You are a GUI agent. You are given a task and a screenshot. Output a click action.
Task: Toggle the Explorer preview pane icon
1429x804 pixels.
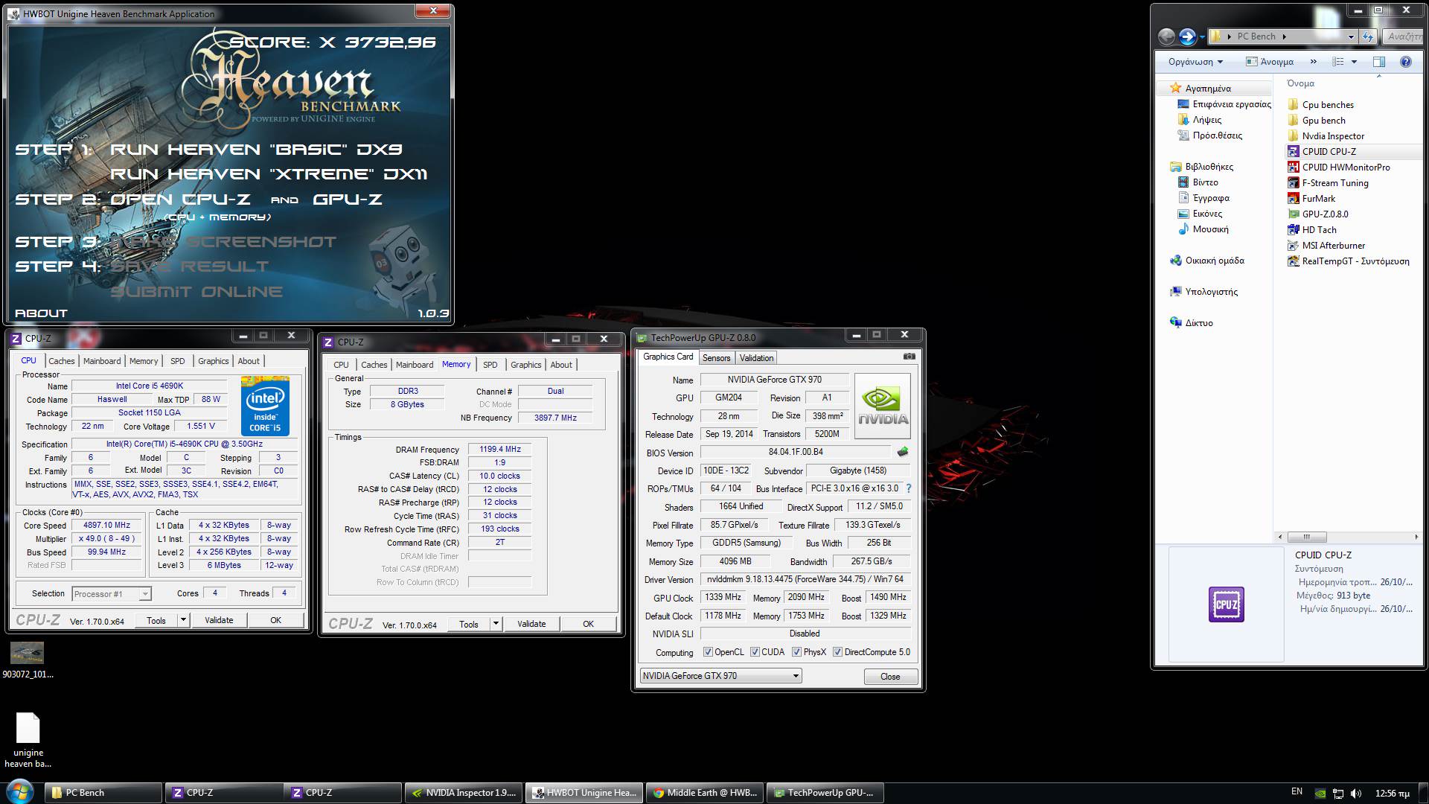pos(1378,62)
